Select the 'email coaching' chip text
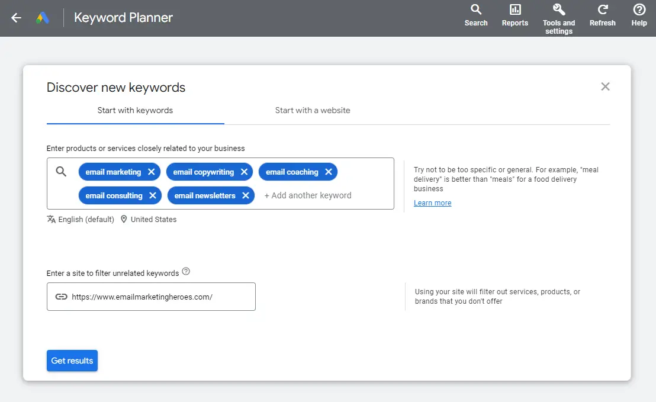The height and width of the screenshot is (402, 656). [x=292, y=172]
